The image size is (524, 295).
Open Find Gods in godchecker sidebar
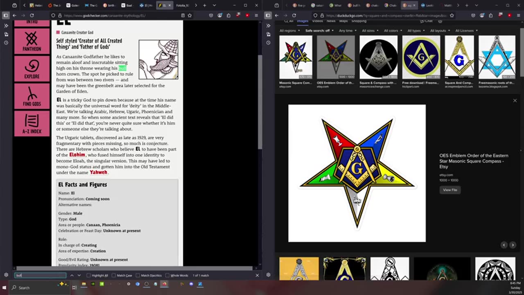[32, 96]
